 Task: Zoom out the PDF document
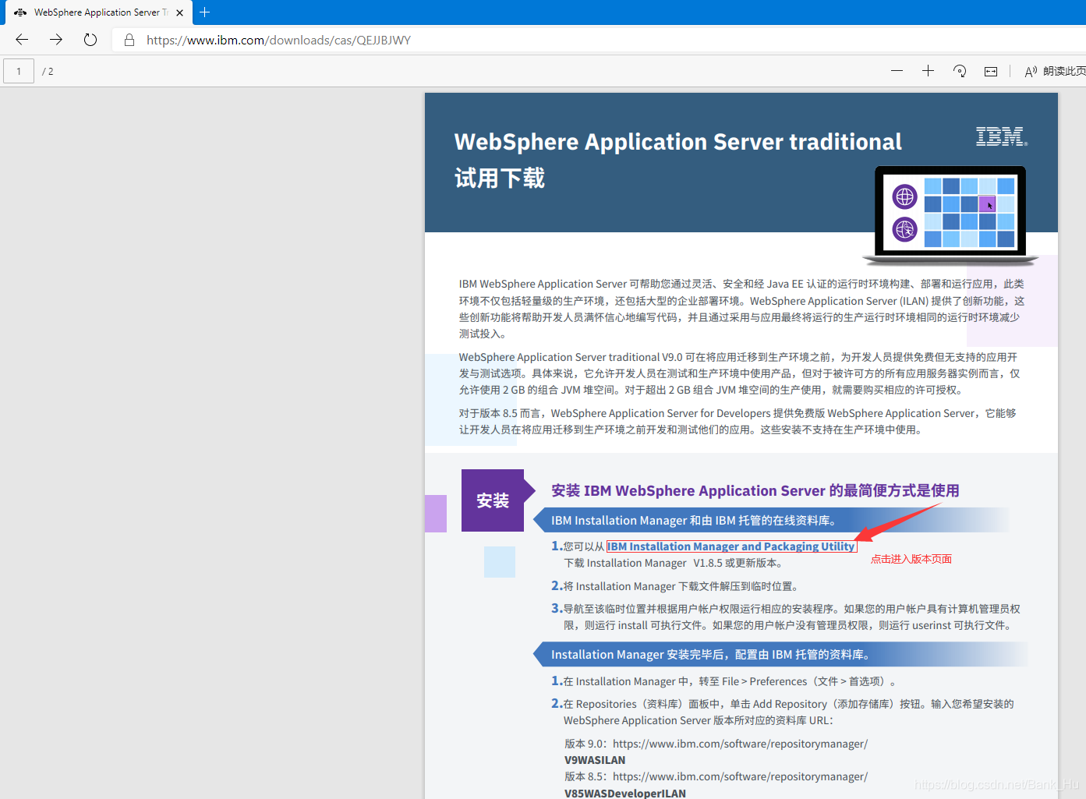point(897,71)
